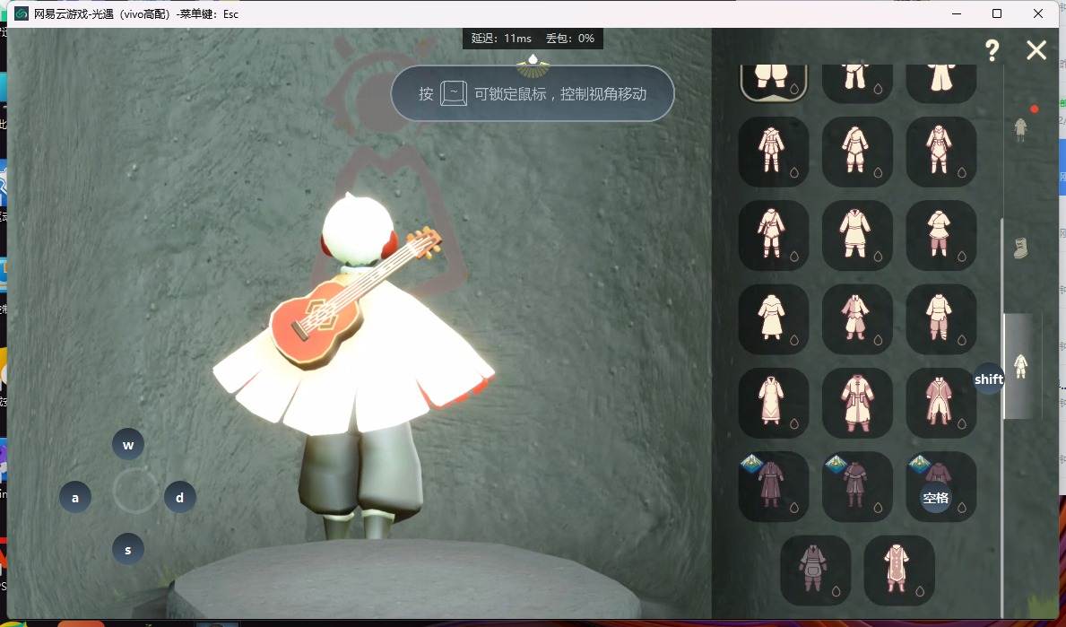Choose dark apron outfit in bottom row
Screen dimensions: 1066x627
click(x=815, y=570)
